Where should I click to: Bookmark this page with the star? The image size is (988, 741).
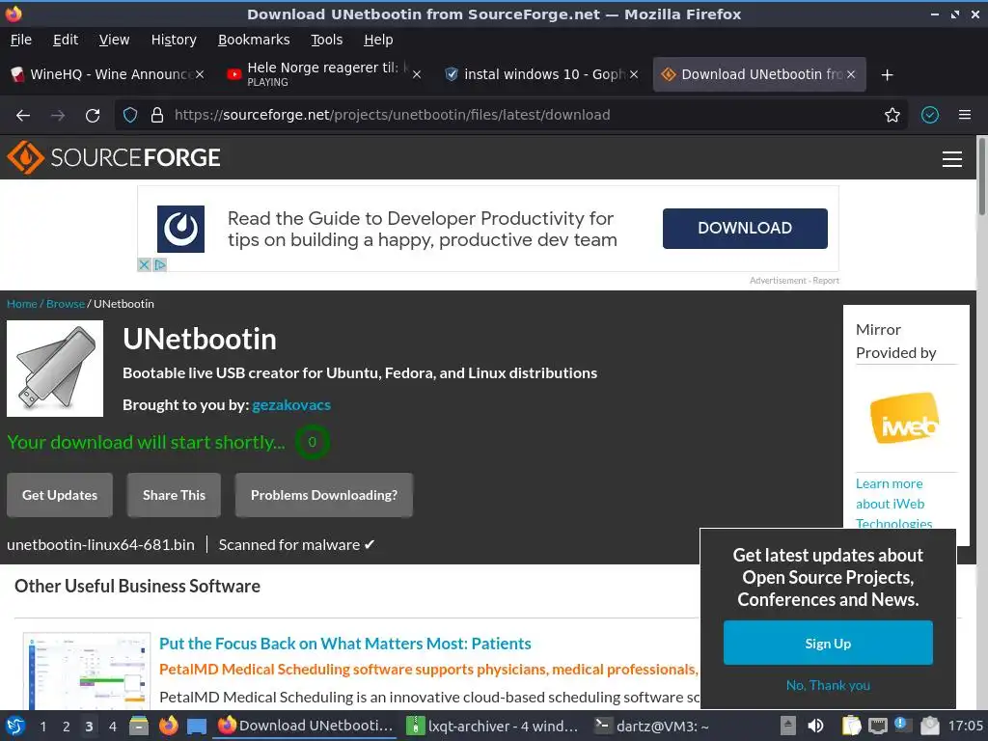click(892, 115)
